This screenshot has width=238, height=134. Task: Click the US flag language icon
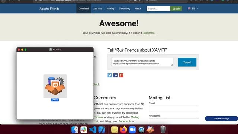pos(189,9)
